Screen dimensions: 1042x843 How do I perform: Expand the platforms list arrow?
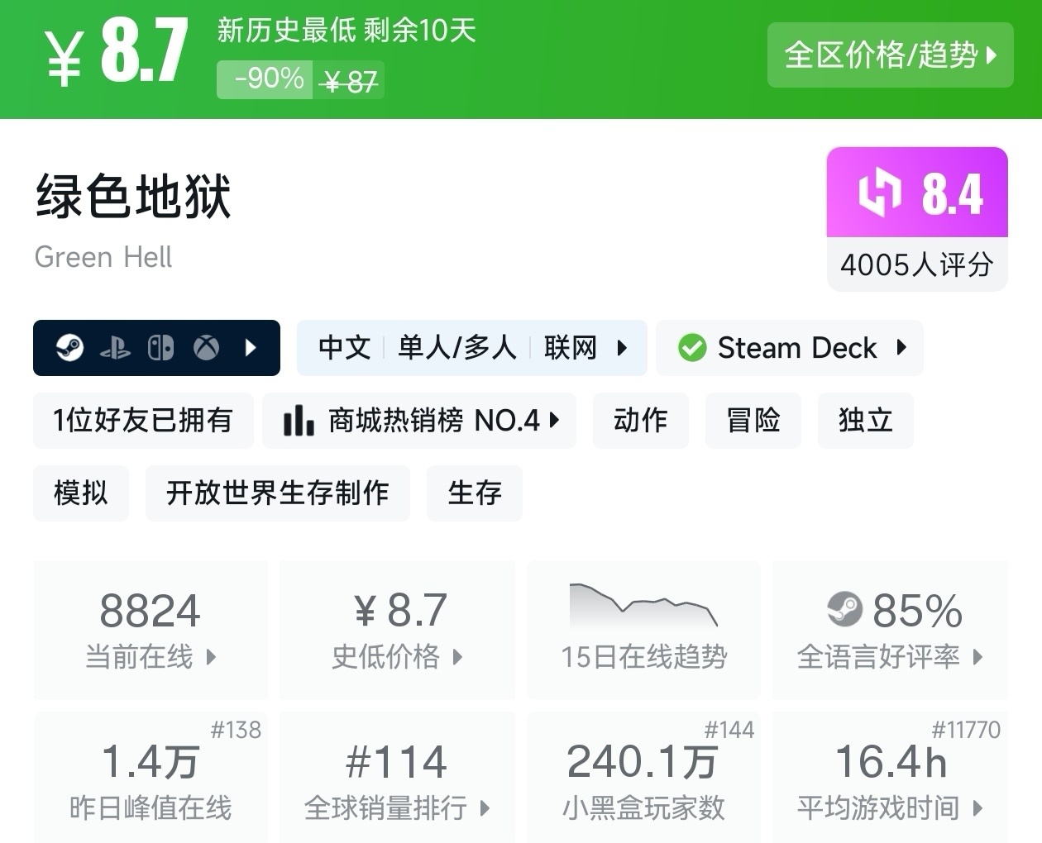pos(251,348)
